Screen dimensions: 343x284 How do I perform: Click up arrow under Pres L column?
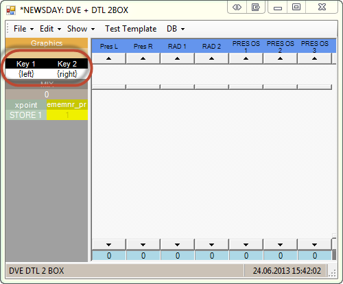[108, 58]
